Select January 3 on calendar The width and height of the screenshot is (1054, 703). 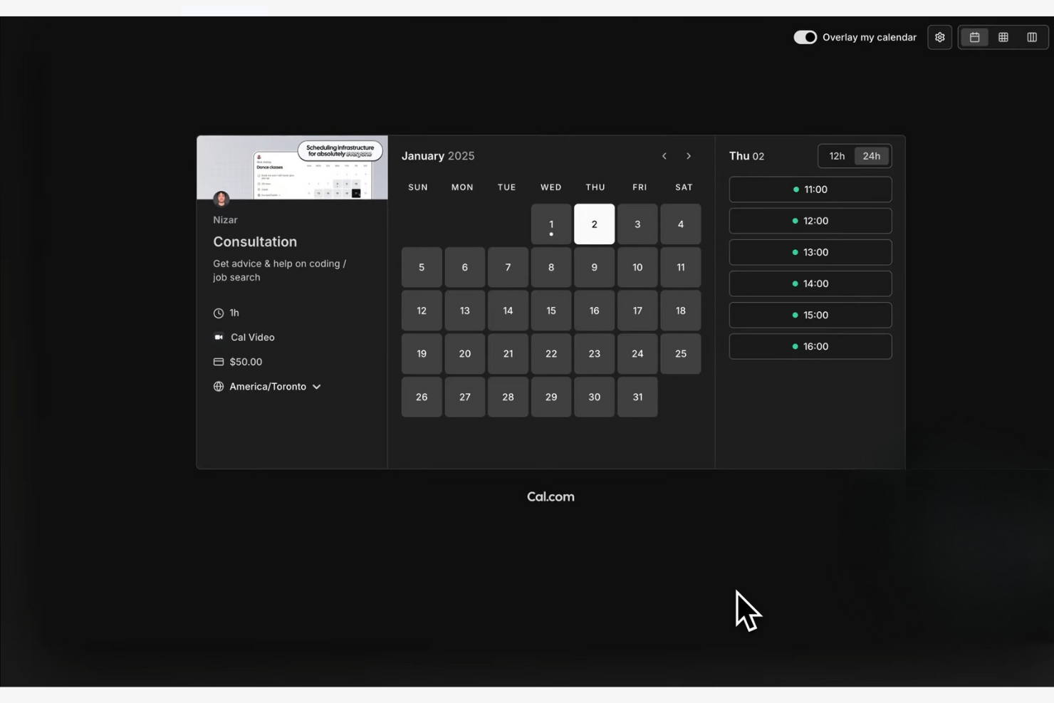637,224
